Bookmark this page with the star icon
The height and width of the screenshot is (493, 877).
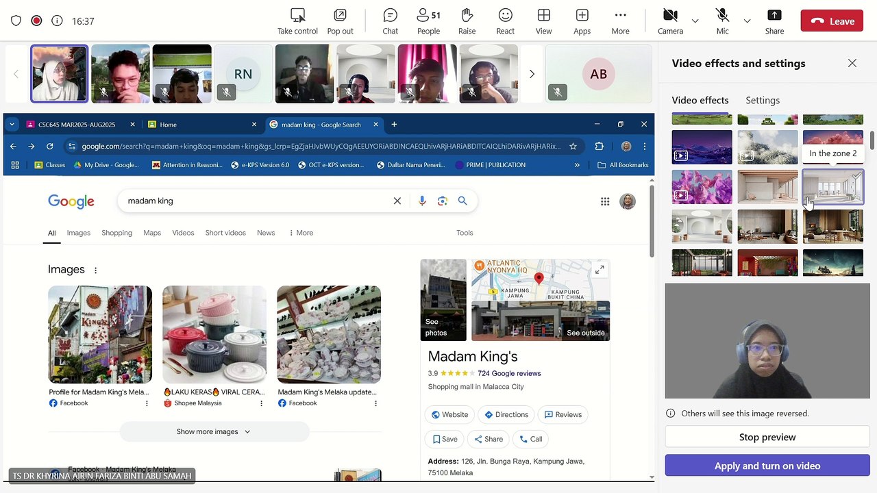573,146
